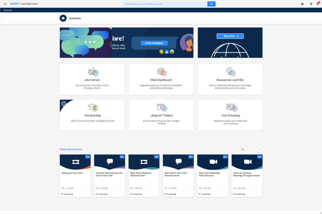The image size is (322, 214).
Task: Click the CLICK TO ENROLL button
Action: [x=154, y=43]
